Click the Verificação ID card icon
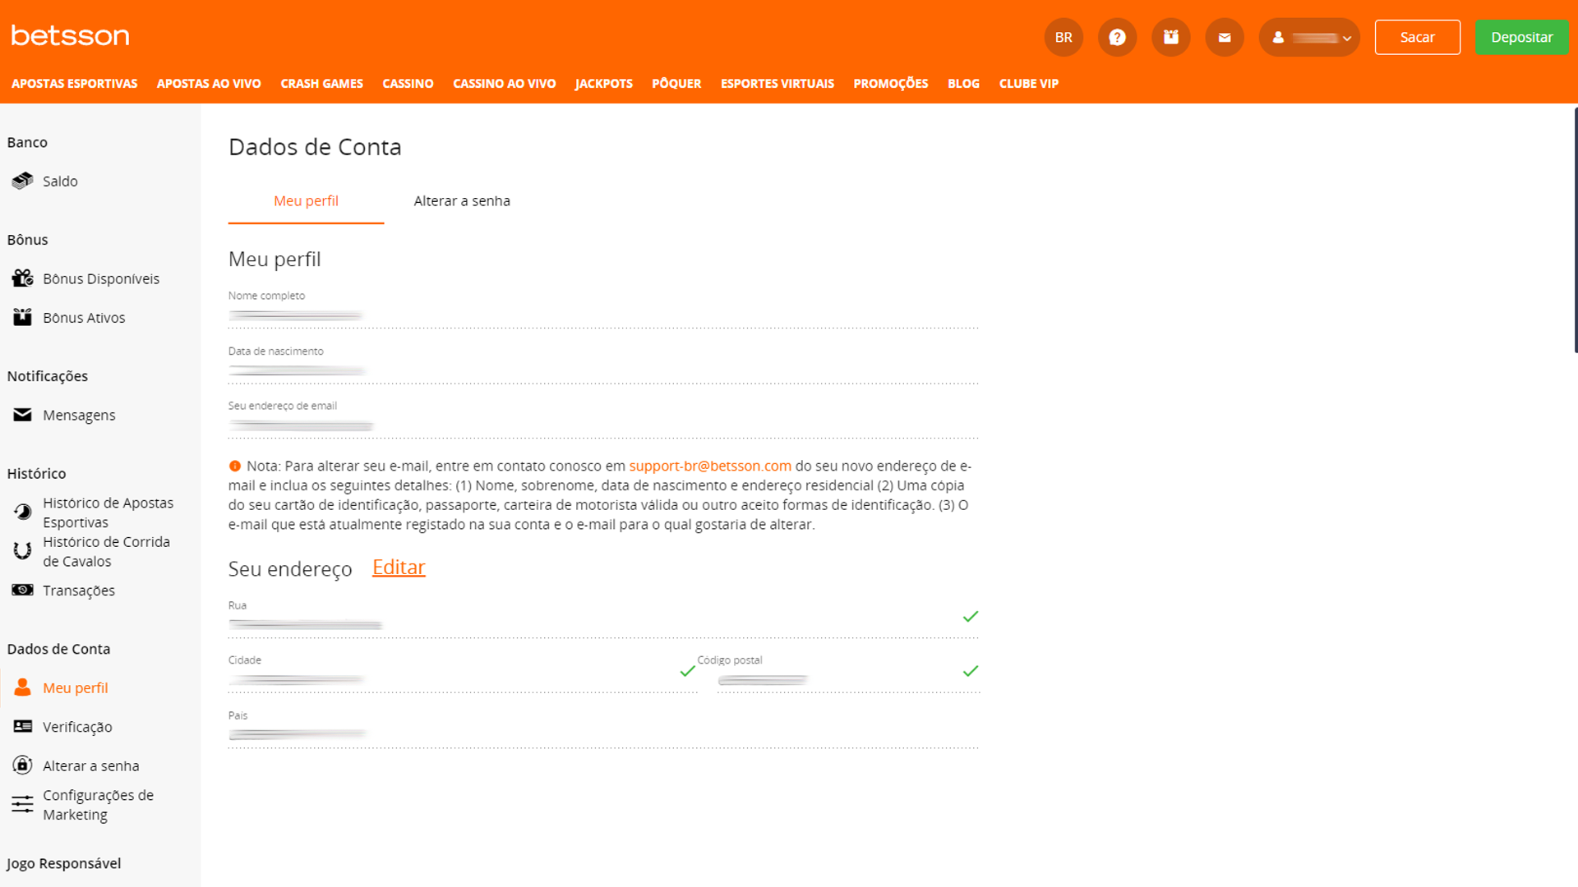1578x887 pixels. 22,727
